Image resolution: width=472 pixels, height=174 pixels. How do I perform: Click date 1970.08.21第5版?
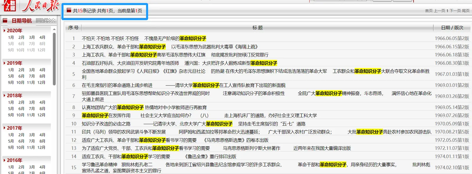click(x=452, y=132)
